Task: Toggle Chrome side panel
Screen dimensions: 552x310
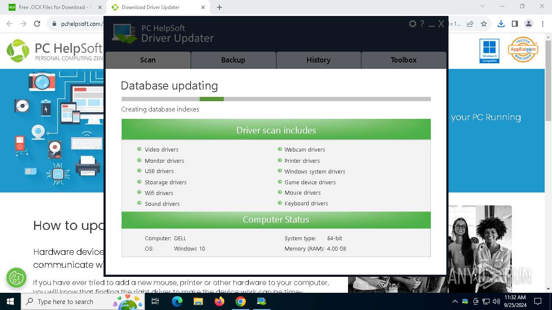Action: tap(514, 24)
